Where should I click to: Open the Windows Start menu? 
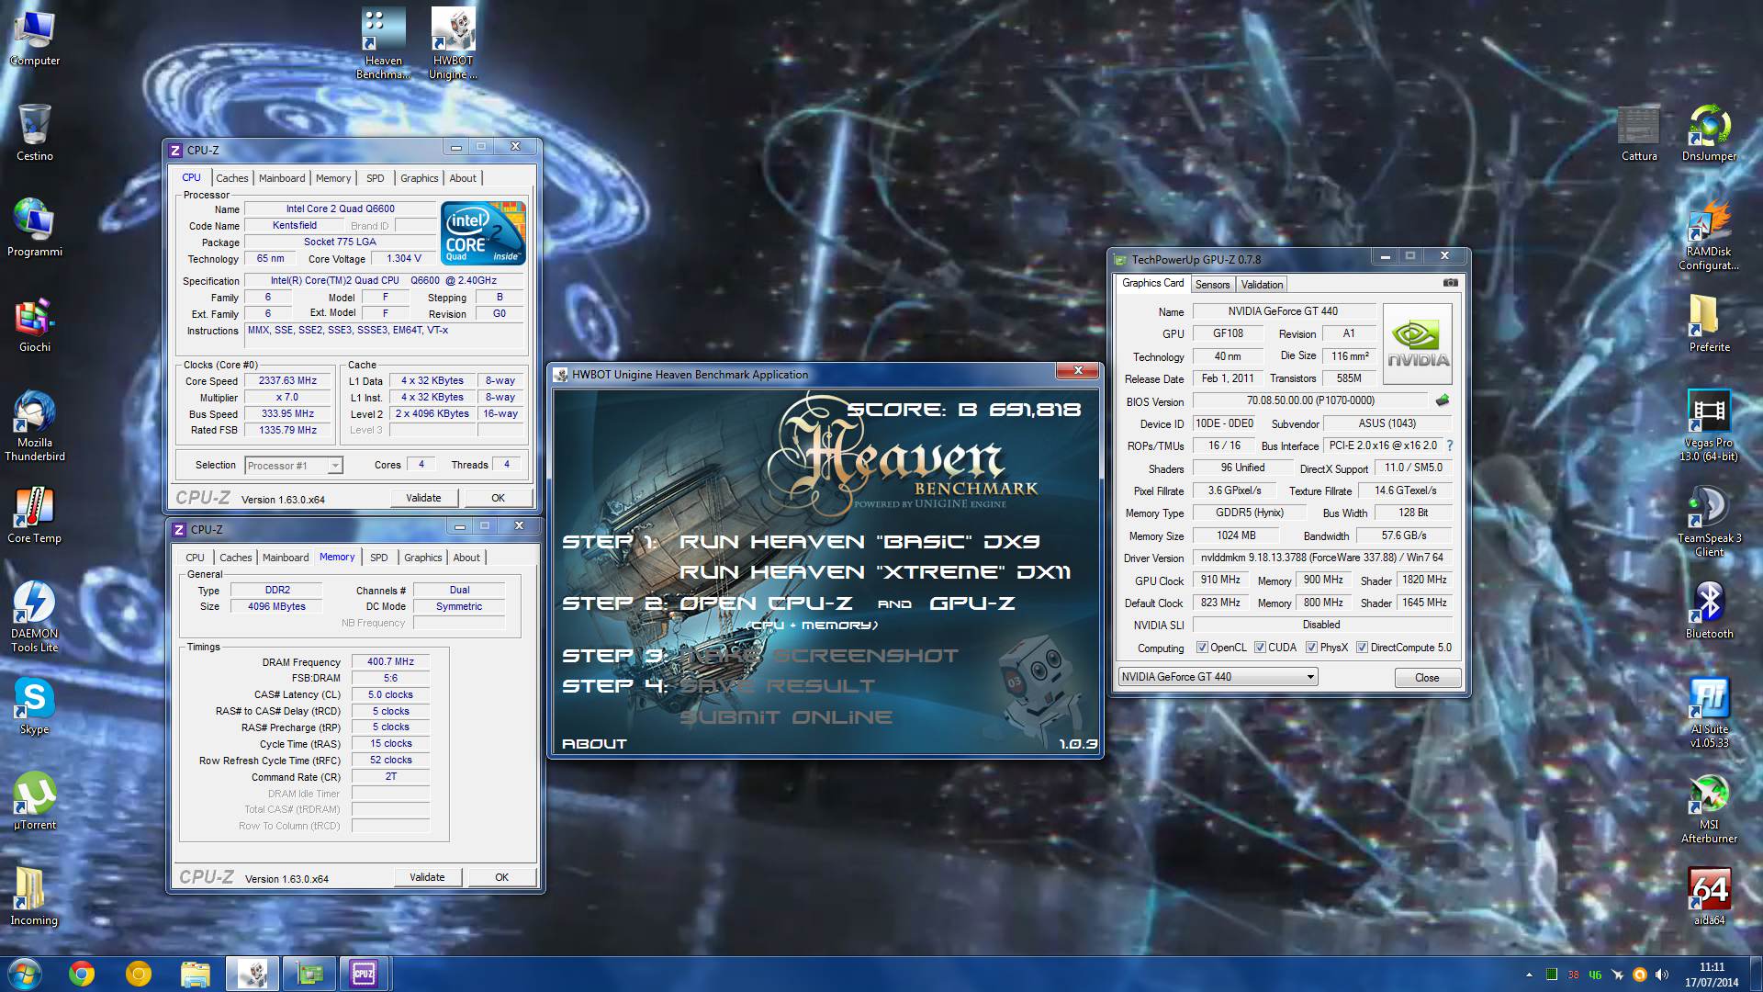pyautogui.click(x=24, y=974)
